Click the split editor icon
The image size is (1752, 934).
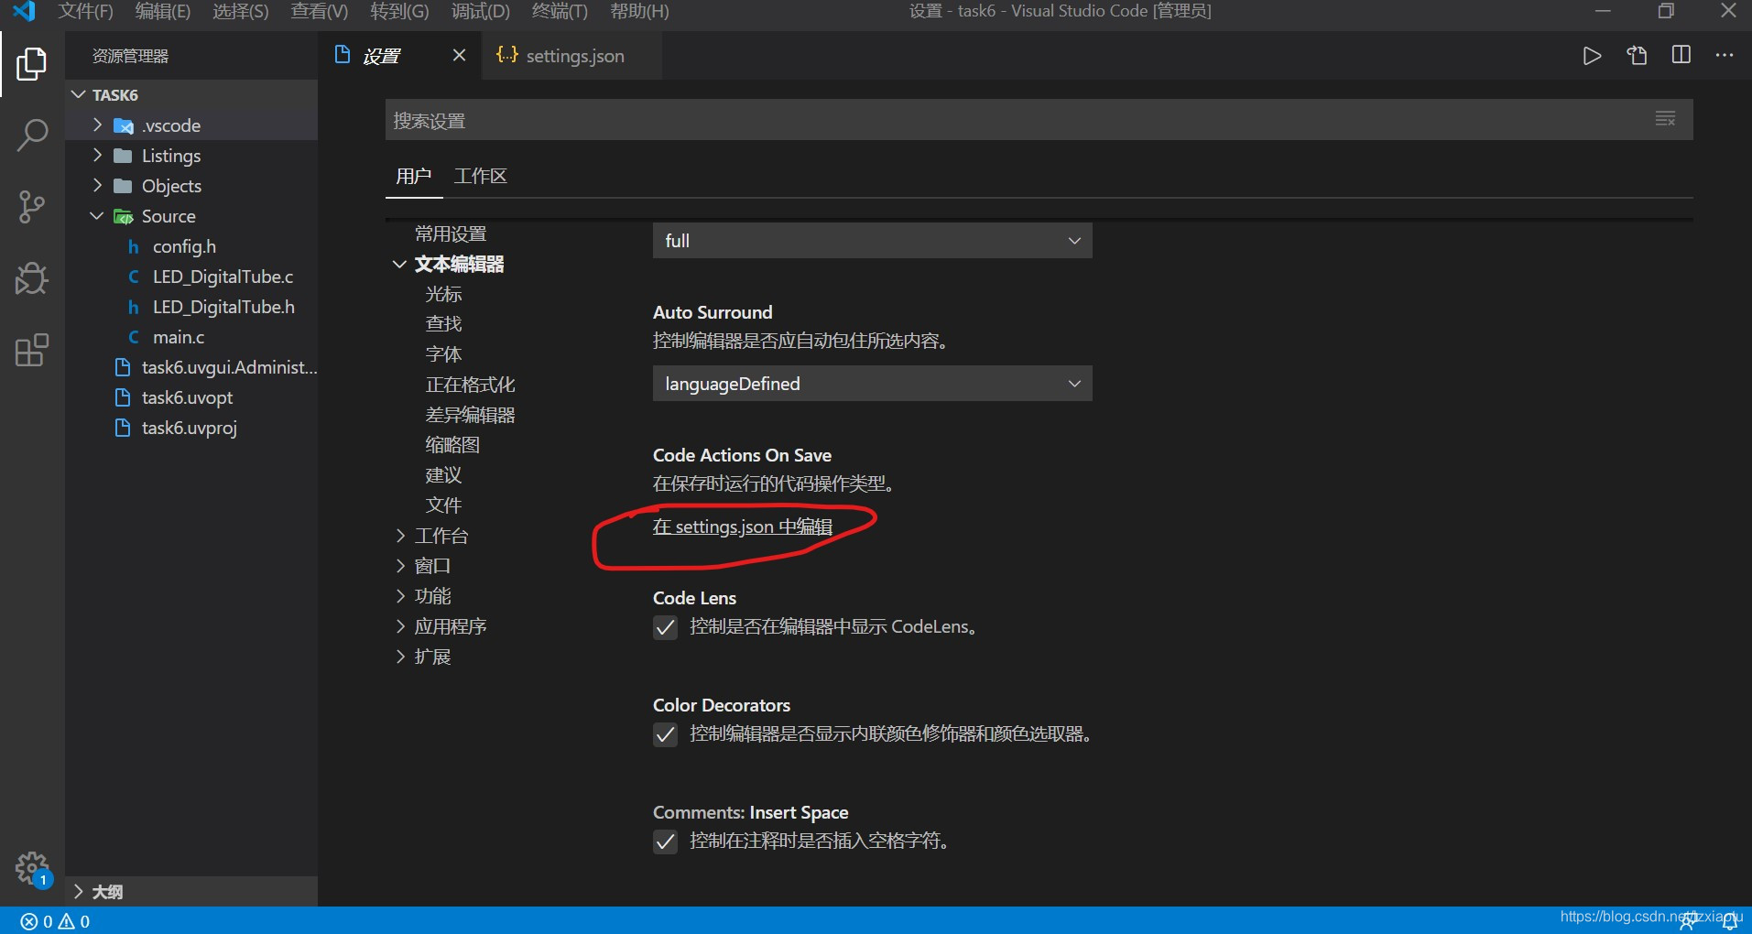point(1681,55)
